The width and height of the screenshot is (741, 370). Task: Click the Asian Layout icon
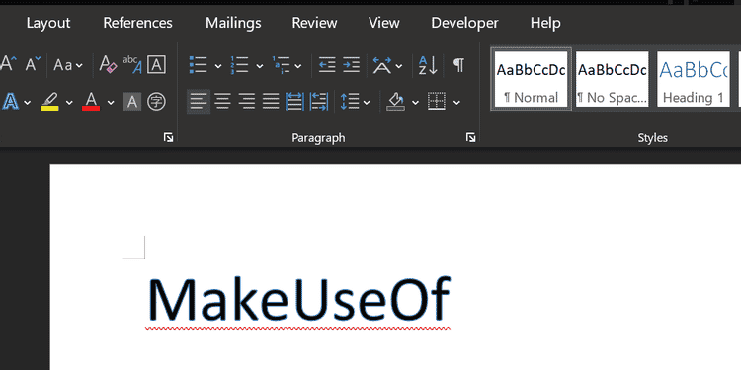pyautogui.click(x=381, y=65)
